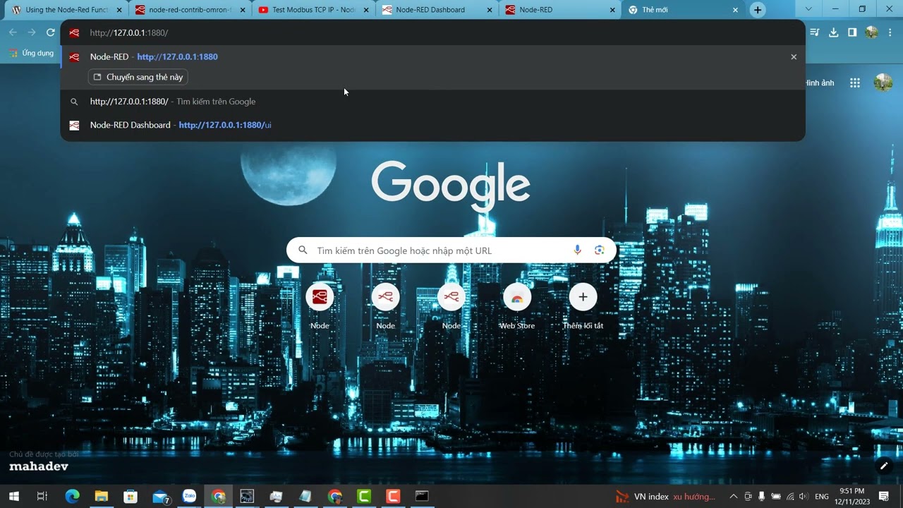
Task: Switch to the Node-RED browser tab
Action: pyautogui.click(x=561, y=10)
